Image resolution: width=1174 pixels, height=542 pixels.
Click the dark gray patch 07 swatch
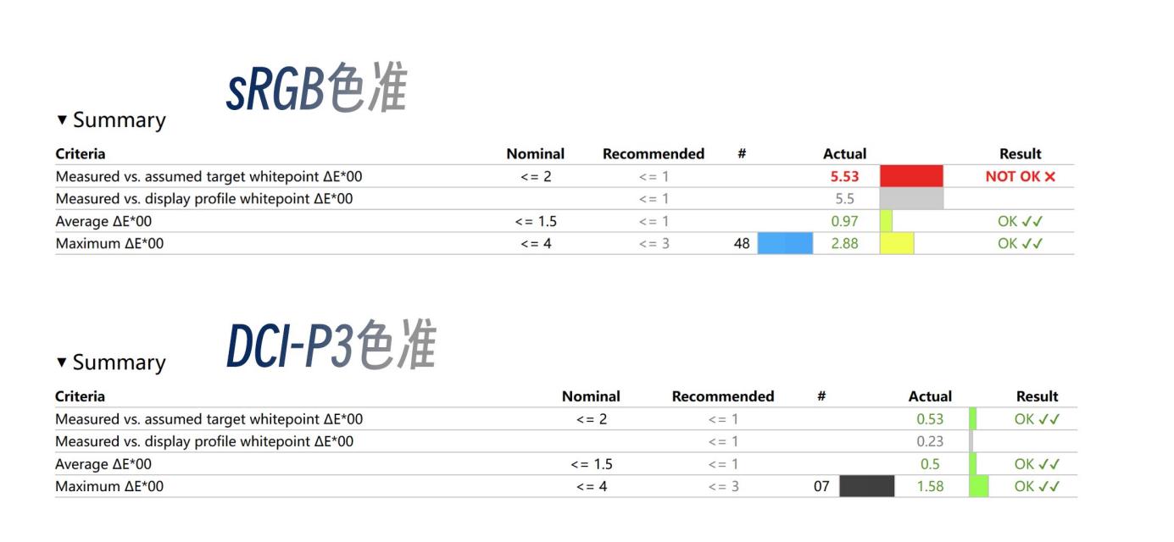[866, 486]
